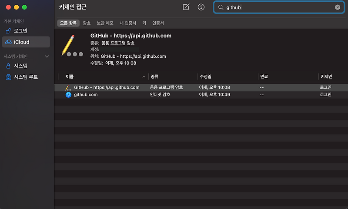Image resolution: width=348 pixels, height=209 pixels.
Task: Click the magnifier search icon
Action: click(x=221, y=7)
